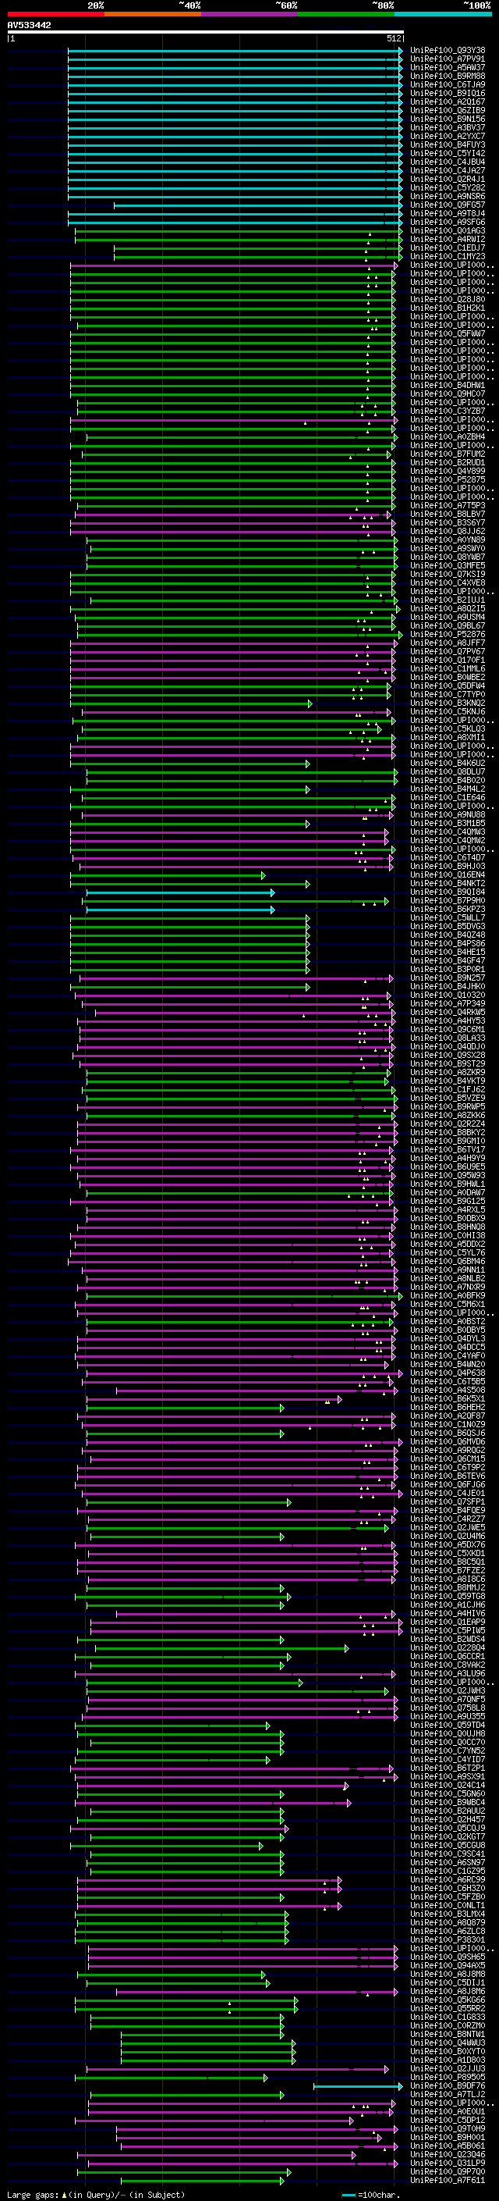
Task: Select hit UniRef100_Q7PV67
Action: pyautogui.click(x=448, y=651)
